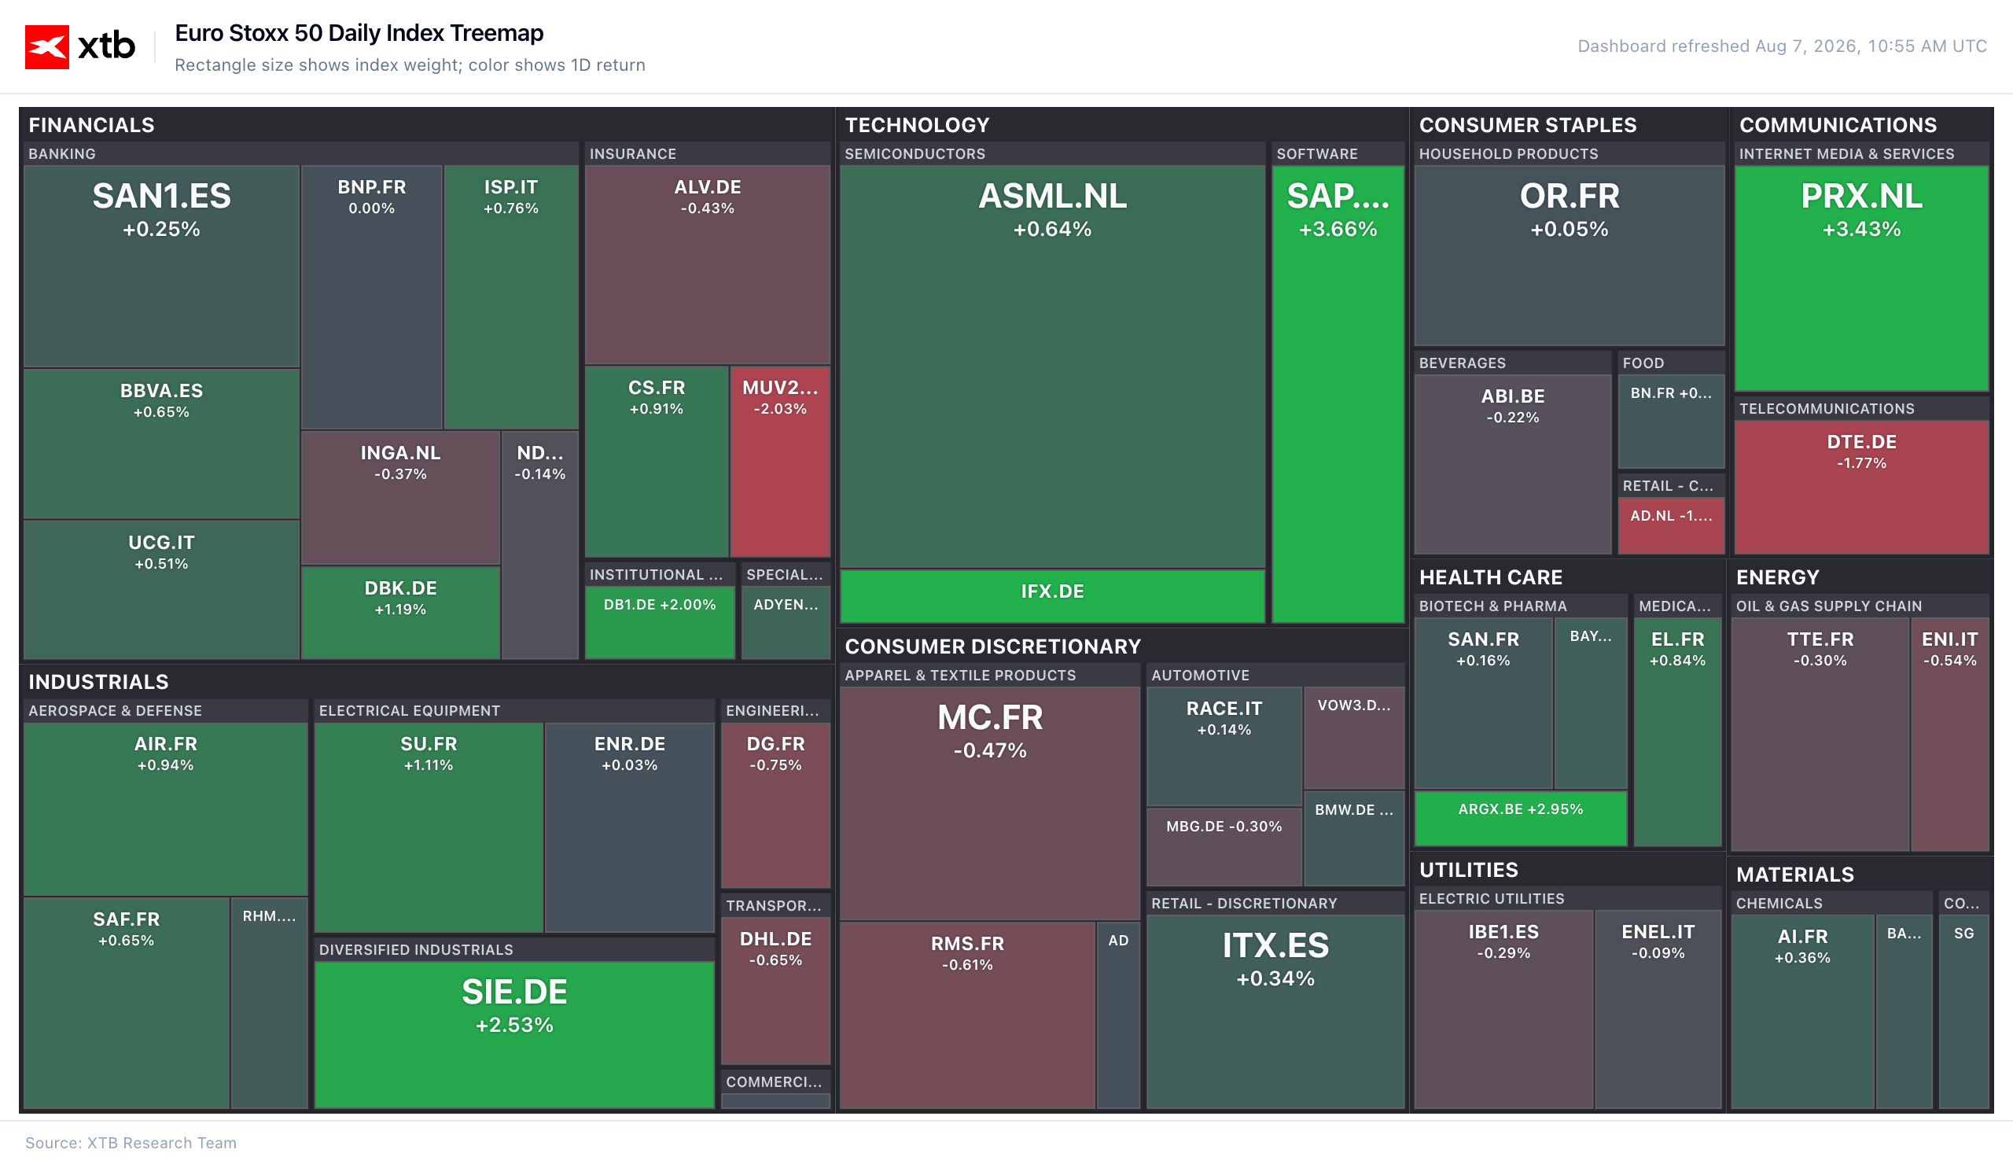Click the INDUSTRIALS sector header
The width and height of the screenshot is (2013, 1164).
(98, 681)
